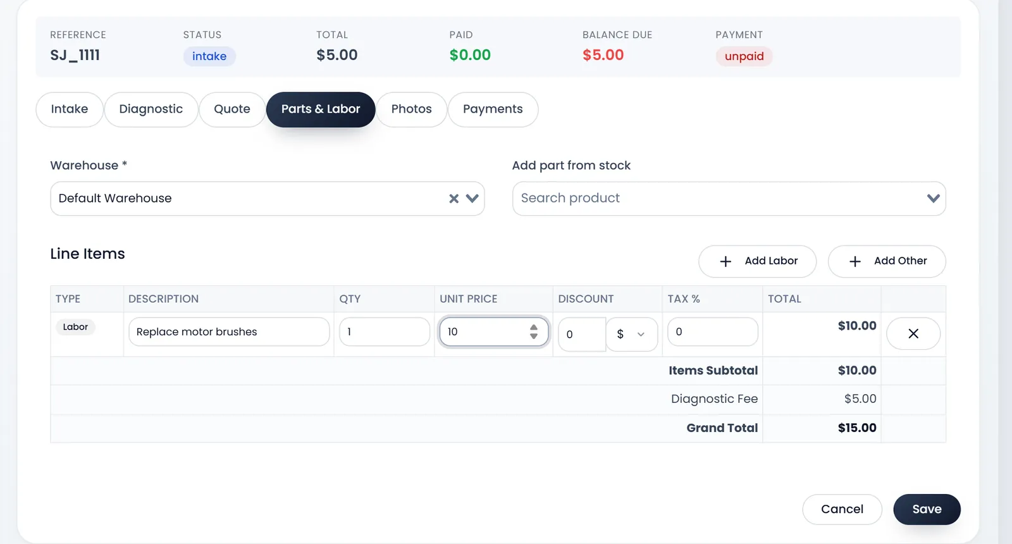Click the Discount amount input
This screenshot has width=1012, height=544.
pyautogui.click(x=582, y=334)
